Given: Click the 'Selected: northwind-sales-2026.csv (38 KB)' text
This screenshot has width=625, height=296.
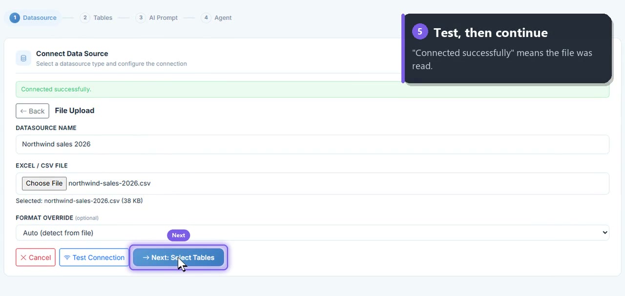Looking at the screenshot, I should coord(79,201).
